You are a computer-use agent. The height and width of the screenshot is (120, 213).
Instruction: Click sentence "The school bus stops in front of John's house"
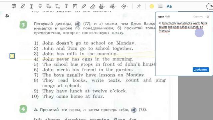coord(99,64)
